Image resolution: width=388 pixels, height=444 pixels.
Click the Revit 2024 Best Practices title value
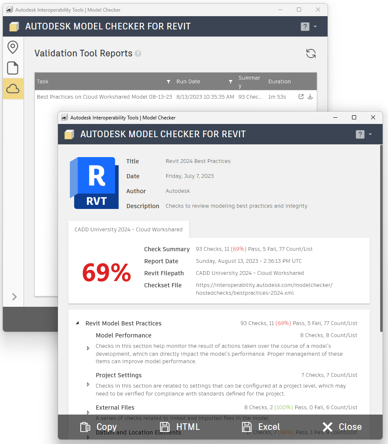[x=198, y=161]
